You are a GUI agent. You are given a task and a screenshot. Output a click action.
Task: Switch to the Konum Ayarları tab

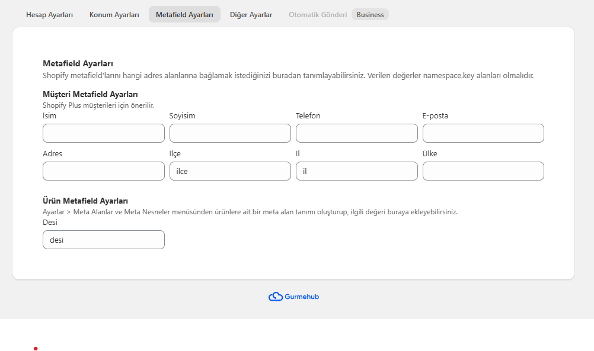coord(114,15)
